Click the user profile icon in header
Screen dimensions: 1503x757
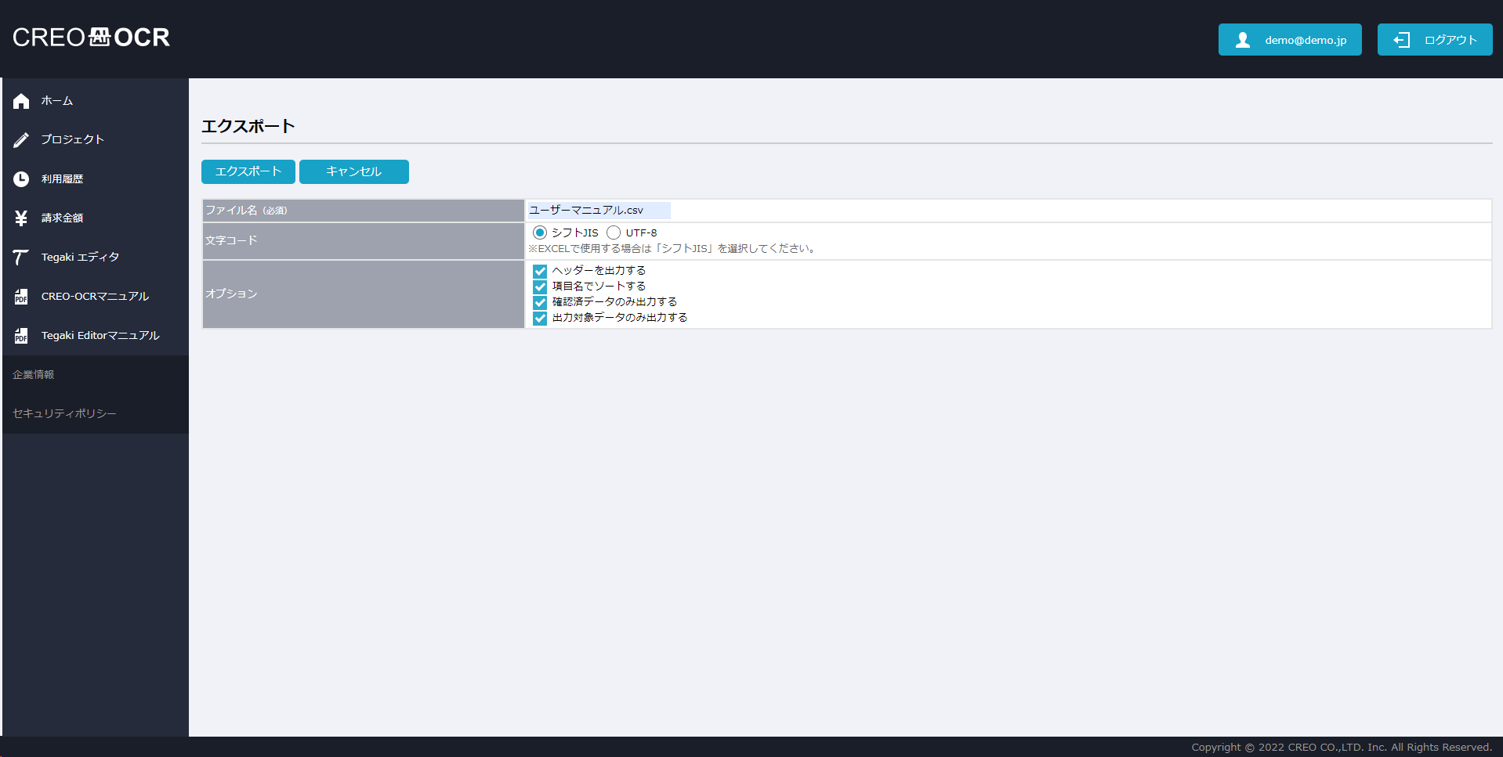click(1242, 40)
